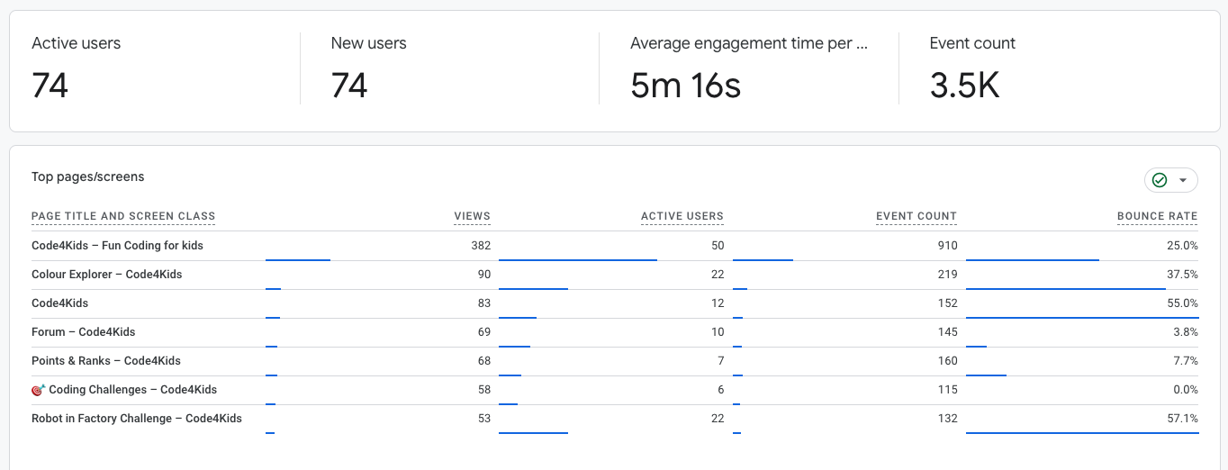Click the BOUNCE RATE column header
Viewport: 1228px width, 470px height.
pos(1158,216)
